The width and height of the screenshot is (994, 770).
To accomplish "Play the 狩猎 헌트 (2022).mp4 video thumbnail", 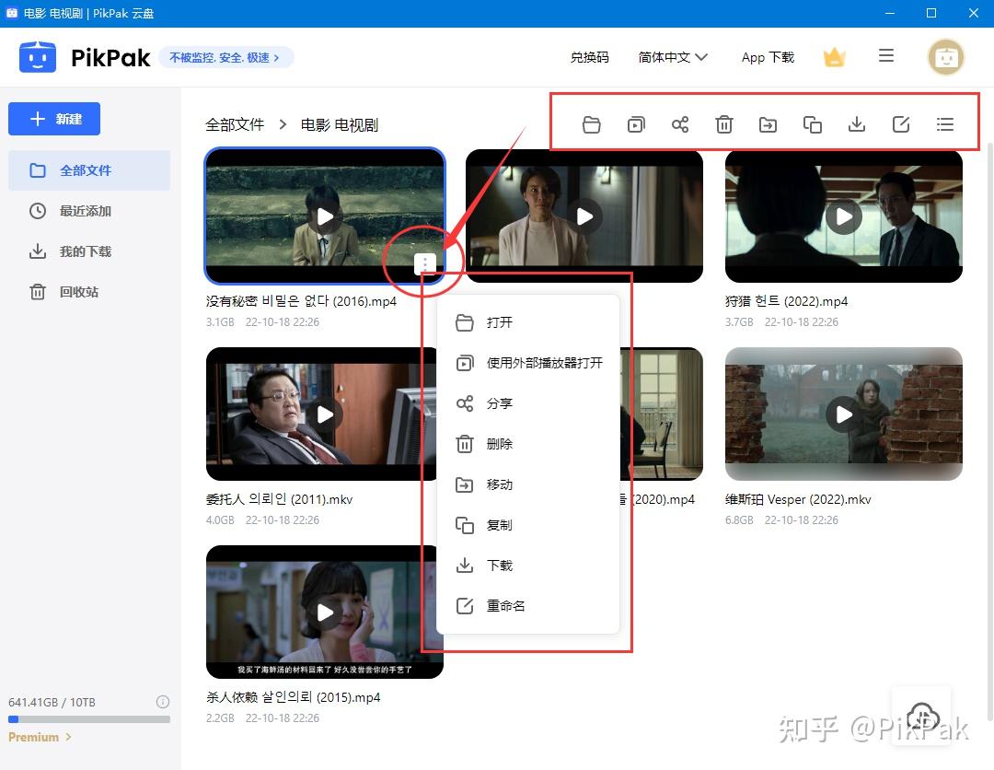I will click(x=843, y=216).
